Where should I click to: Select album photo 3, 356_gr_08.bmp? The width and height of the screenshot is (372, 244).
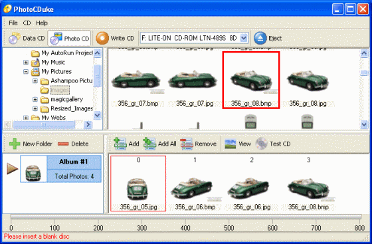pos(308,183)
